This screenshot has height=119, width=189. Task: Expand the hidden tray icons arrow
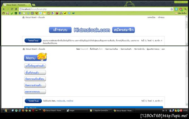(x=166, y=111)
